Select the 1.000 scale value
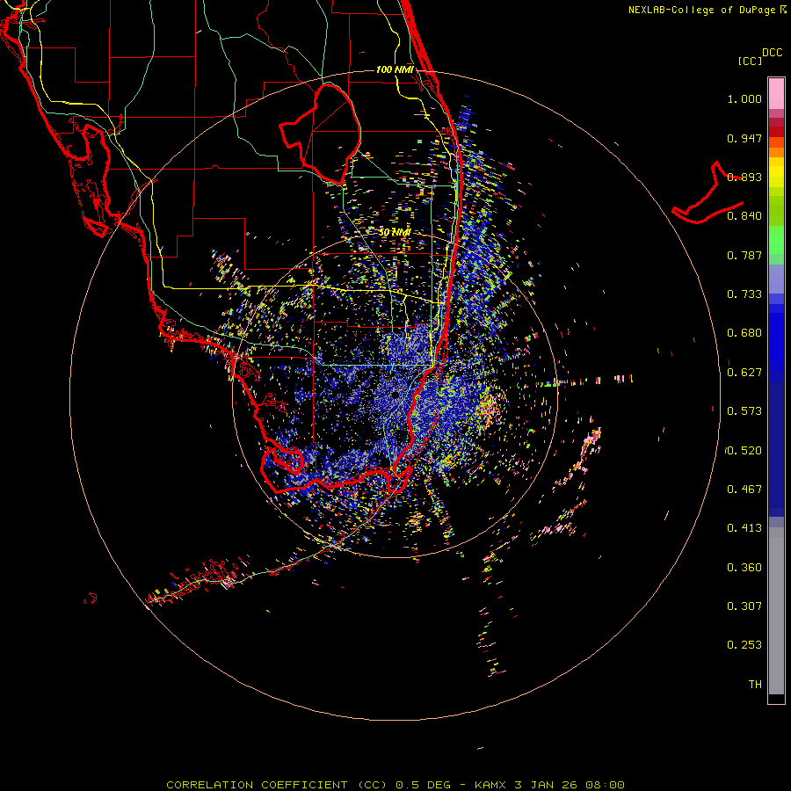The width and height of the screenshot is (791, 791). click(x=744, y=98)
